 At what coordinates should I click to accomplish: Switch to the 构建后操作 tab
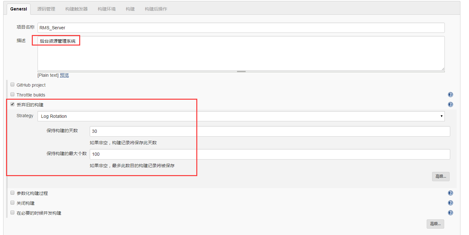click(156, 9)
